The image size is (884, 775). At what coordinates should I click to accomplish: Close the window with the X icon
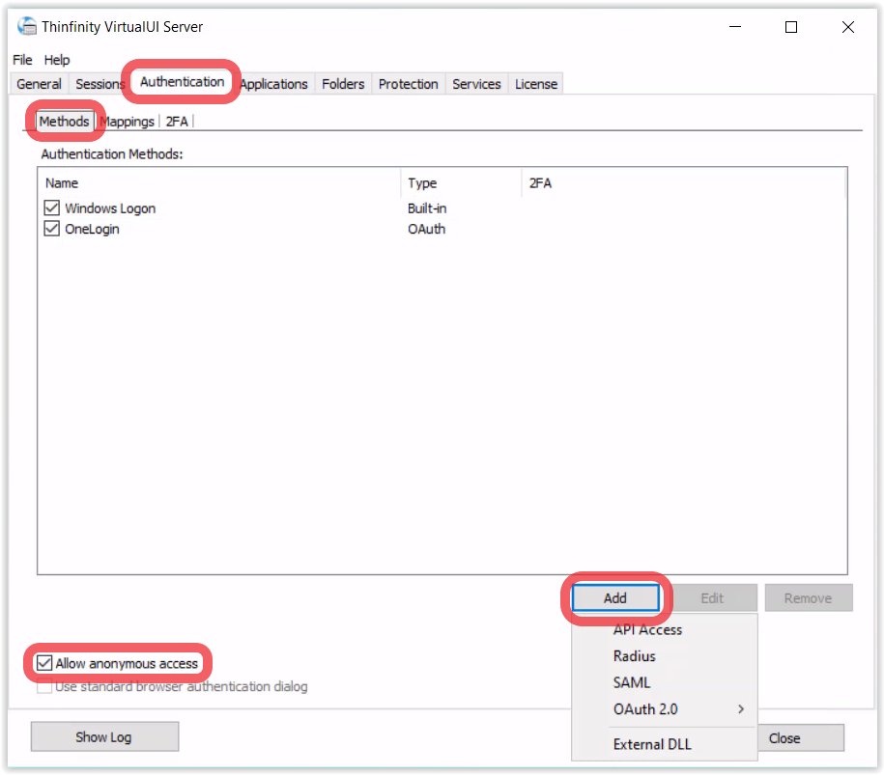pos(848,26)
